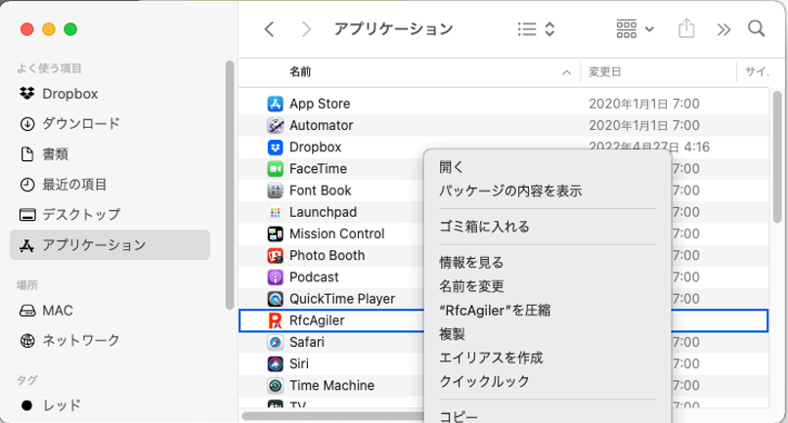Choose エイリアスを作成 menu item
The image size is (788, 423).
coord(547,358)
